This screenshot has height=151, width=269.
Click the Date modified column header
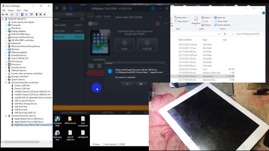(x=185, y=40)
